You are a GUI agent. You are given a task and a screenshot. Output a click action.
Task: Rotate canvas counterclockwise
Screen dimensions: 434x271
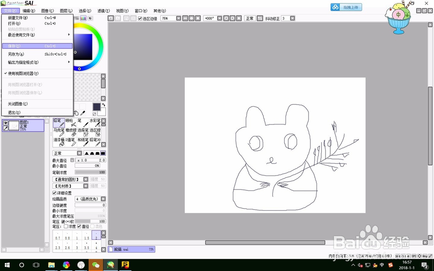pyautogui.click(x=226, y=18)
